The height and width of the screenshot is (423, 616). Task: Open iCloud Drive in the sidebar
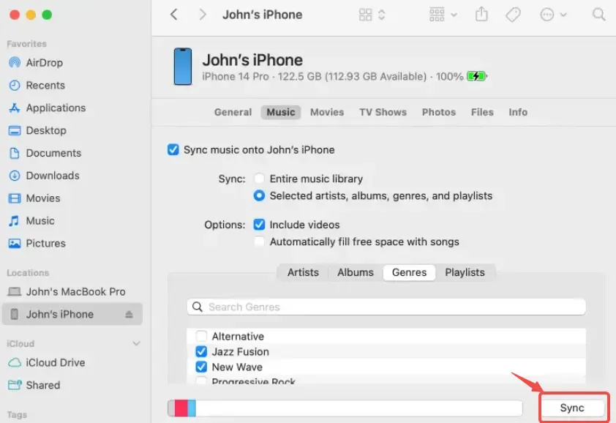55,363
